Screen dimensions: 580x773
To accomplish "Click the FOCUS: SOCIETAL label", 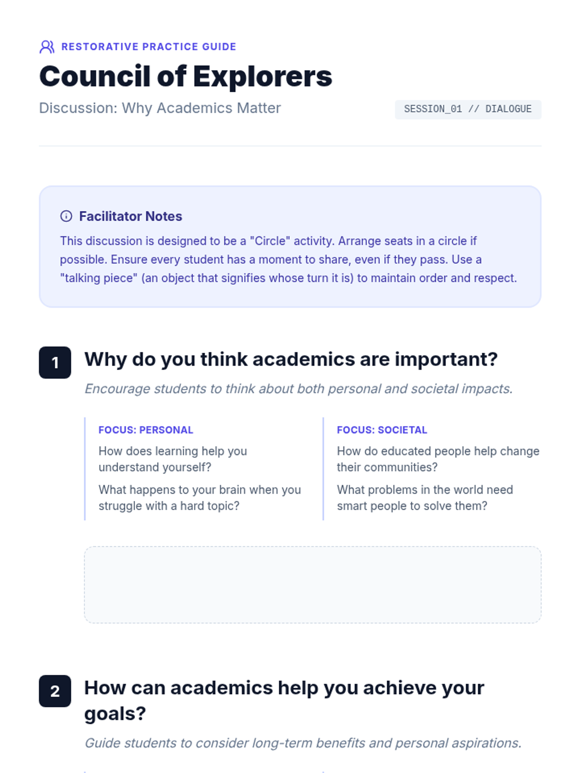I will (382, 430).
